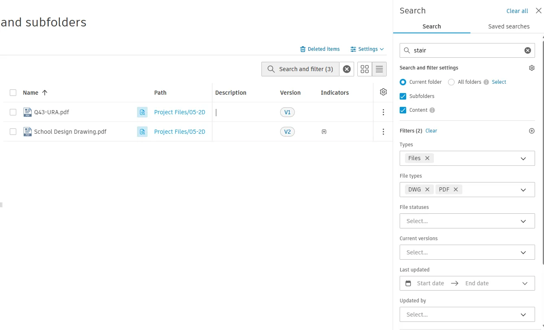Select the All folders radio option
The height and width of the screenshot is (330, 544).
tap(451, 82)
